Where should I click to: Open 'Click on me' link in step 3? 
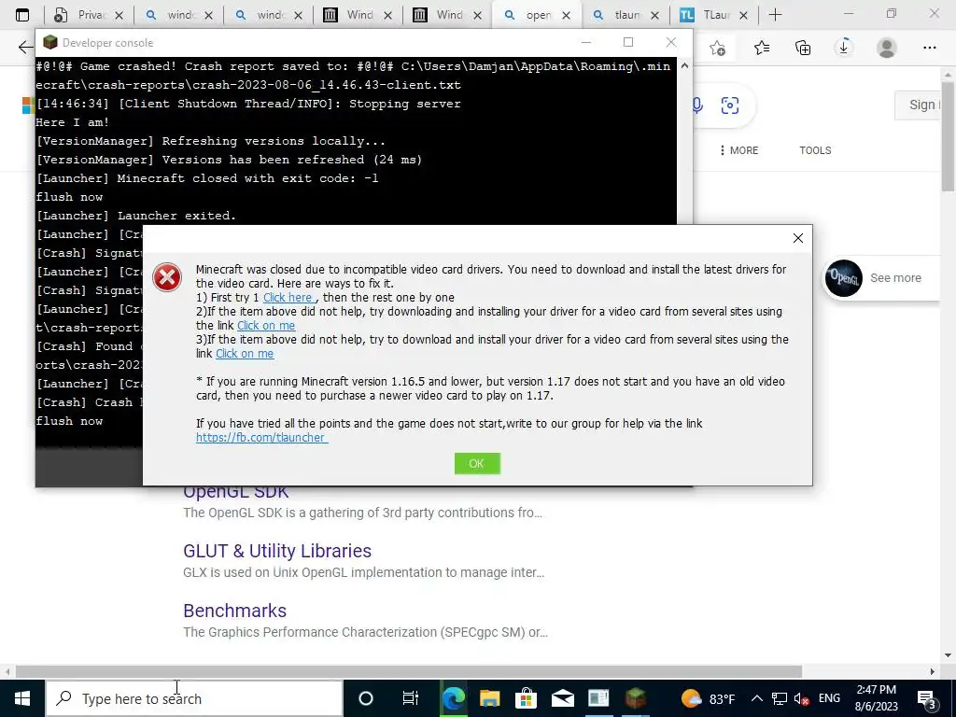[x=245, y=354]
